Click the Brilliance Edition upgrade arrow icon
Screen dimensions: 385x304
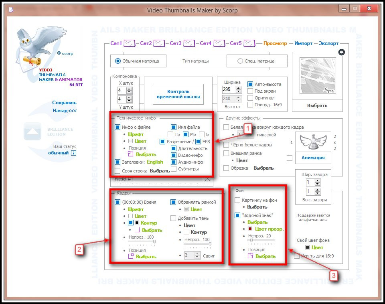[x=32, y=132]
